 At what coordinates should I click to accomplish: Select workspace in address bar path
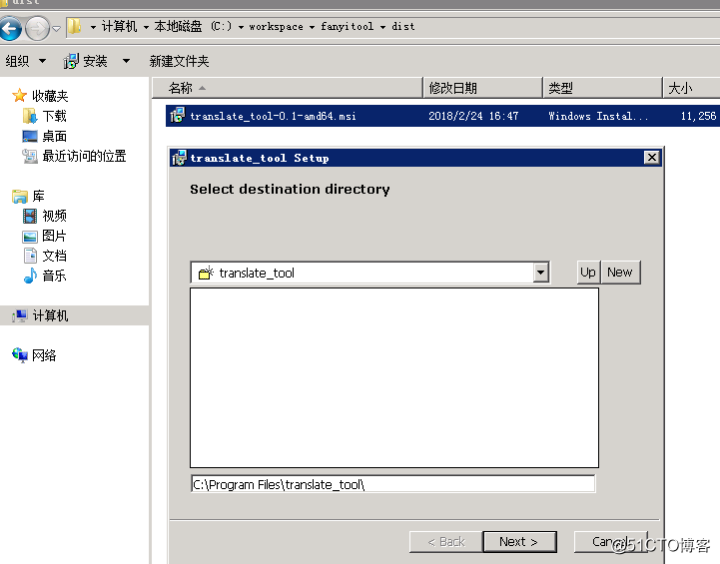(x=276, y=27)
